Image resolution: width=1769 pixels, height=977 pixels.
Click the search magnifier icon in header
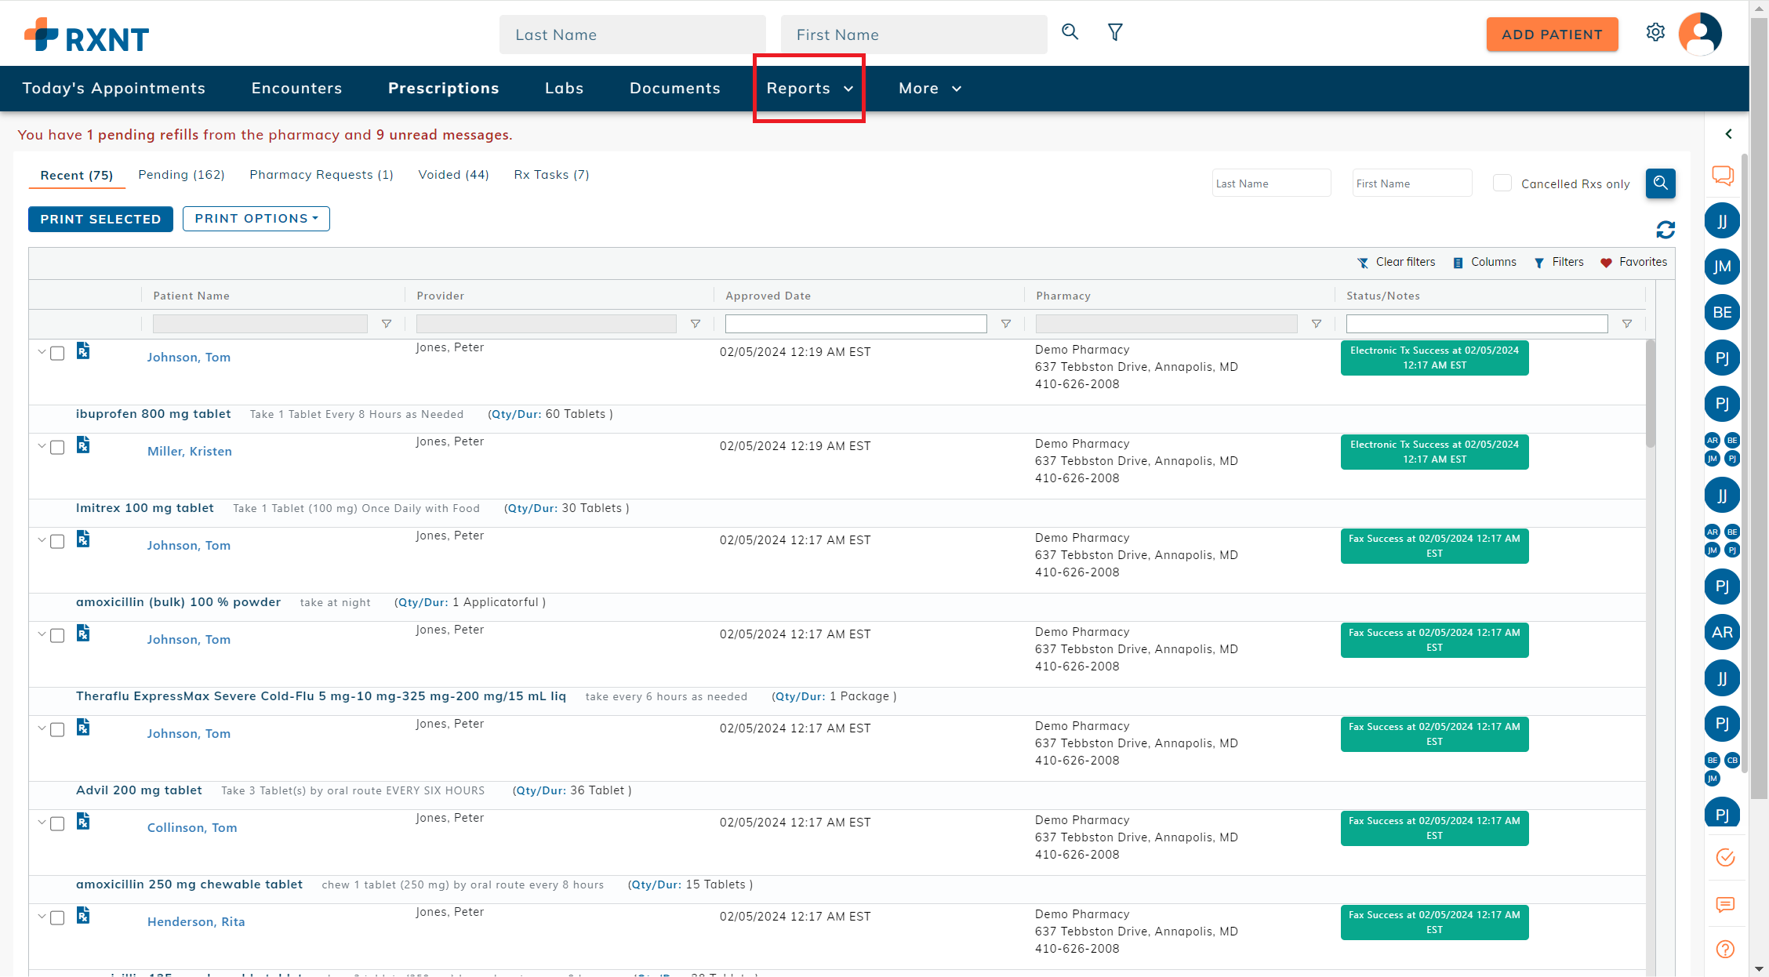tap(1070, 32)
